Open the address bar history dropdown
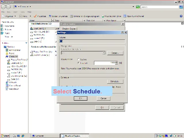Screen dimensions: 184x138 click(133, 7)
